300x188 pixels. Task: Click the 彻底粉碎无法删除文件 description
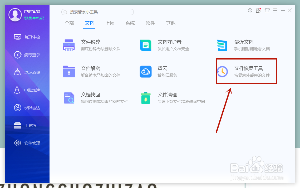click(x=101, y=49)
